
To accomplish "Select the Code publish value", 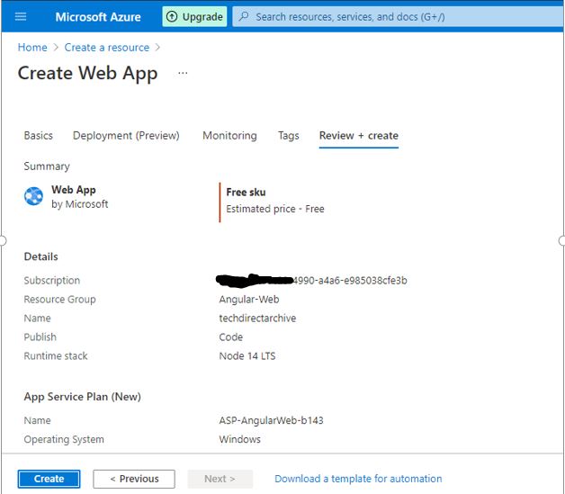I will [231, 337].
